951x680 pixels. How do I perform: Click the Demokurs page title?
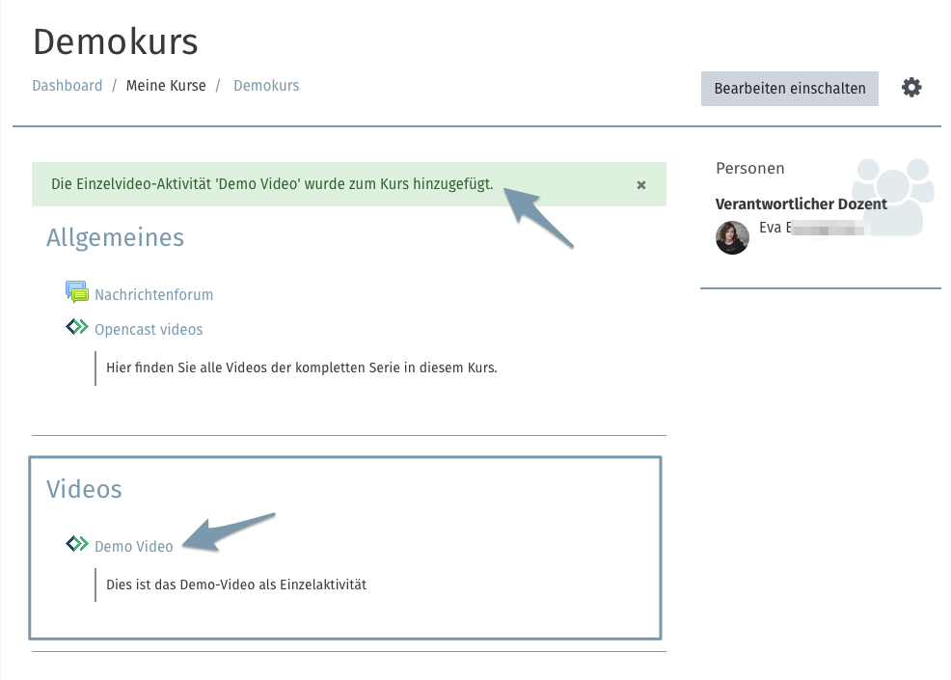coord(115,41)
